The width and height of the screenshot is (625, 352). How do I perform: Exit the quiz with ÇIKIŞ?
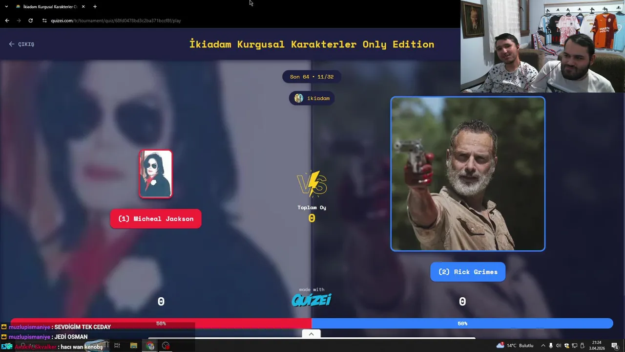(21, 44)
